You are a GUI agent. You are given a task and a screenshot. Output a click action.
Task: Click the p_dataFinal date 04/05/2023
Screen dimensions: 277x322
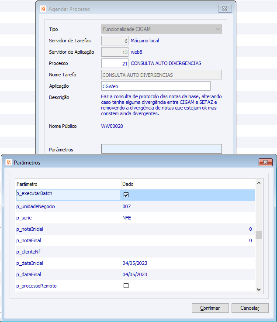coord(135,274)
